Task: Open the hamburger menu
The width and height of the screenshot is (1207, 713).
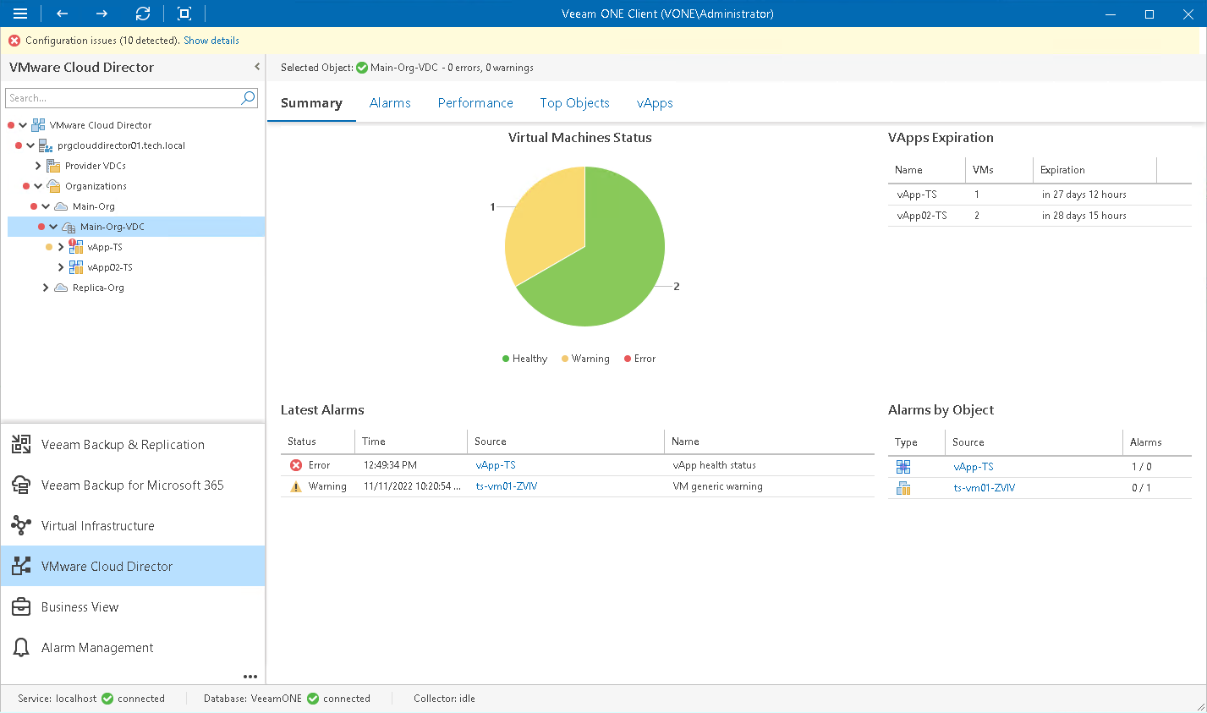Action: pyautogui.click(x=19, y=14)
